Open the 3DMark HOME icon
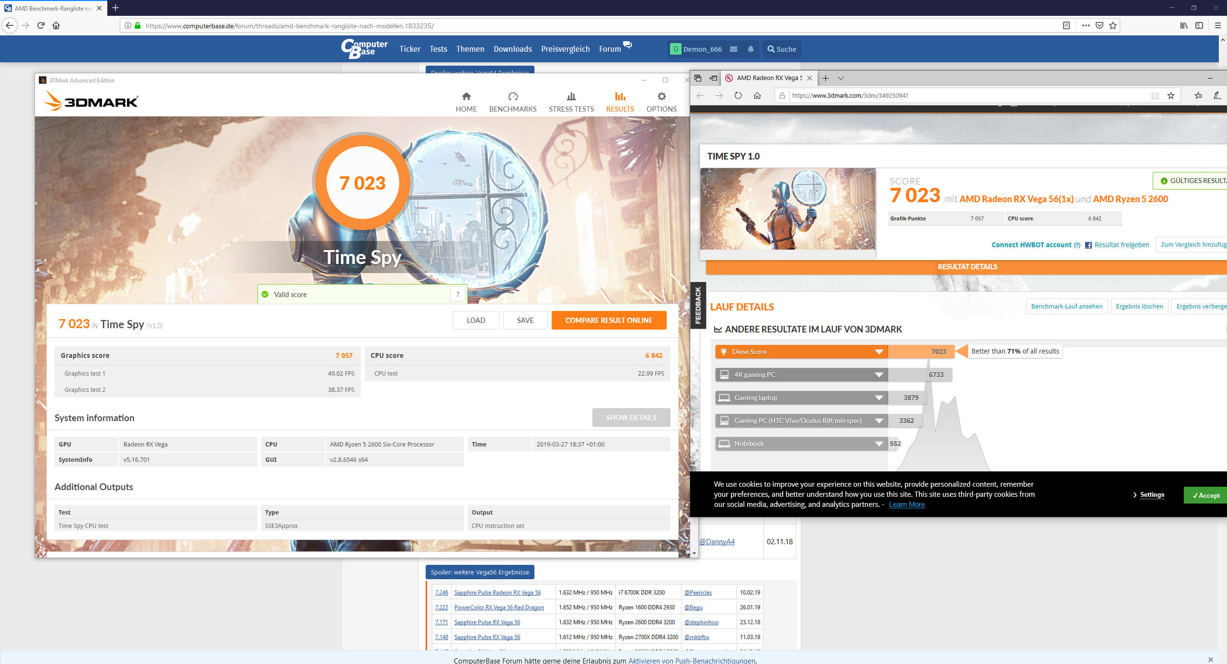This screenshot has height=664, width=1227. coord(466,96)
